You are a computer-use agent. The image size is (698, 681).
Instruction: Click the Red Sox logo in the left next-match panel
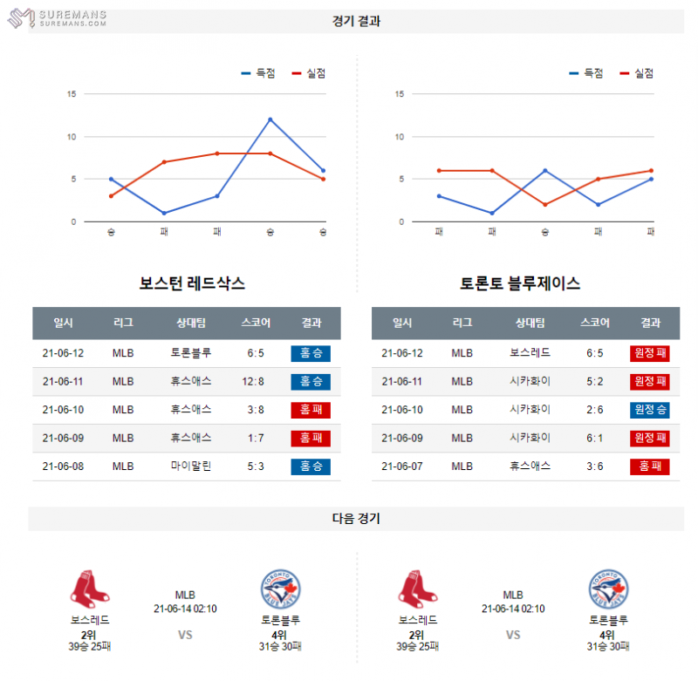tap(90, 589)
